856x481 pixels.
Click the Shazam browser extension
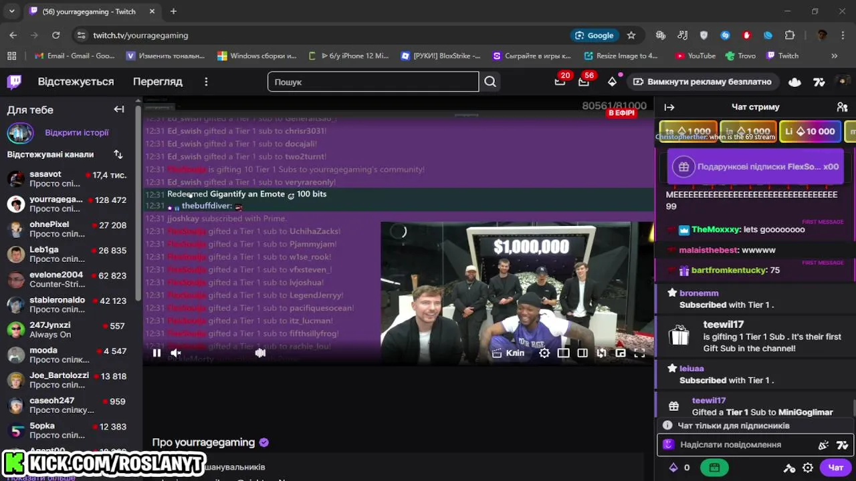coord(725,35)
